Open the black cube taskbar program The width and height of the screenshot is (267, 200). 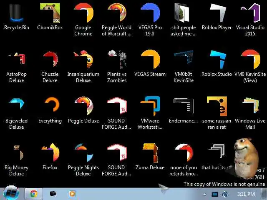tap(53, 193)
